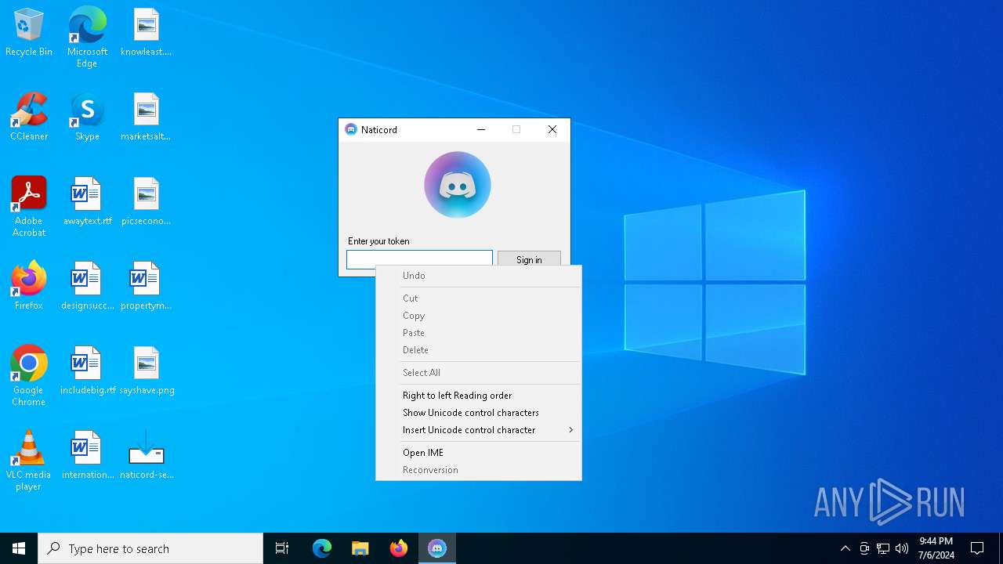Viewport: 1003px width, 564px height.
Task: Choose Right to left Reading order
Action: pyautogui.click(x=479, y=396)
